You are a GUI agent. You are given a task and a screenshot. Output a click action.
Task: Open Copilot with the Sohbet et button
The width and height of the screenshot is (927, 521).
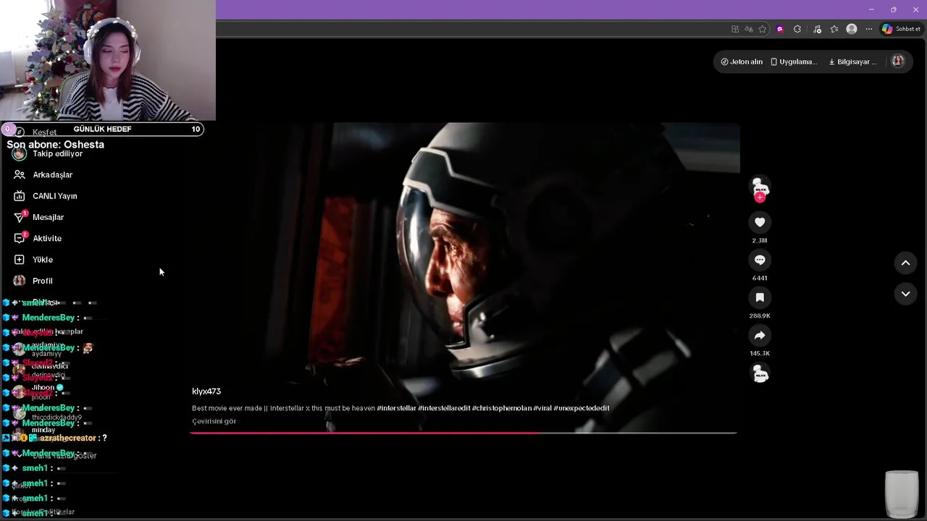(901, 29)
